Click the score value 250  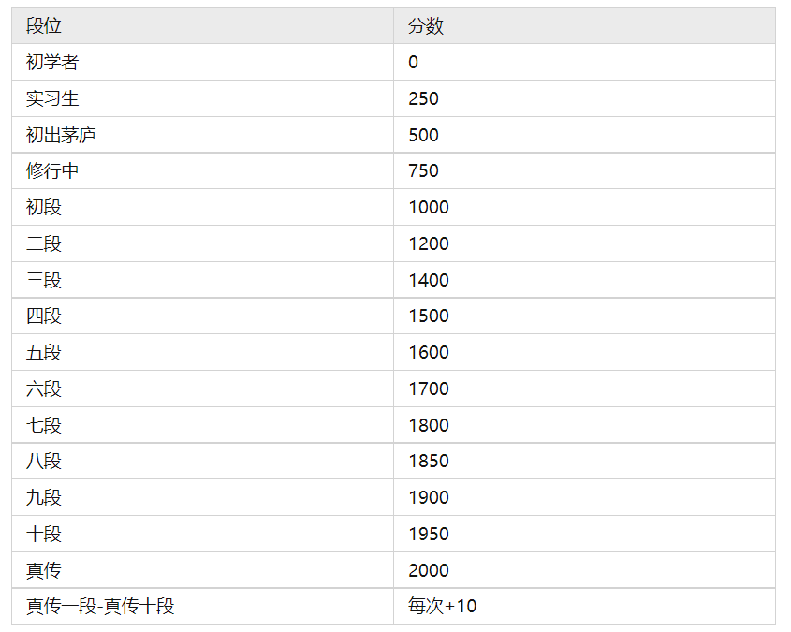click(423, 98)
